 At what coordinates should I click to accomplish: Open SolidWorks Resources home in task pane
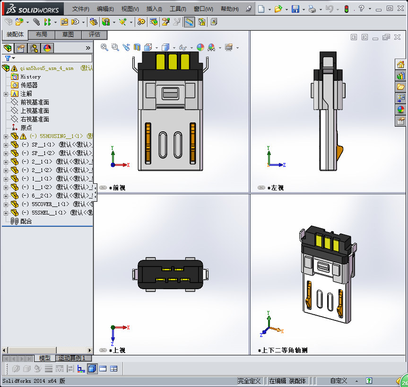pyautogui.click(x=400, y=64)
